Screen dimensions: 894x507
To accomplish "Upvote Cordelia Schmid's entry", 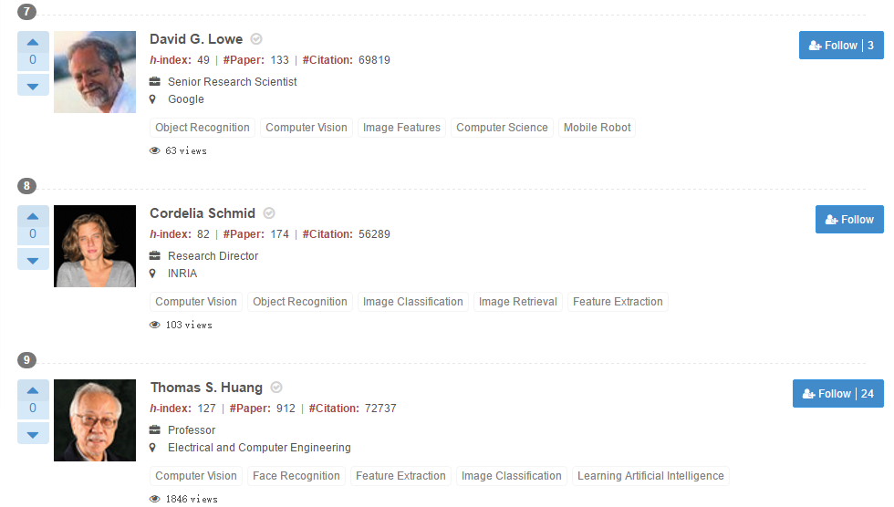I will (x=33, y=216).
